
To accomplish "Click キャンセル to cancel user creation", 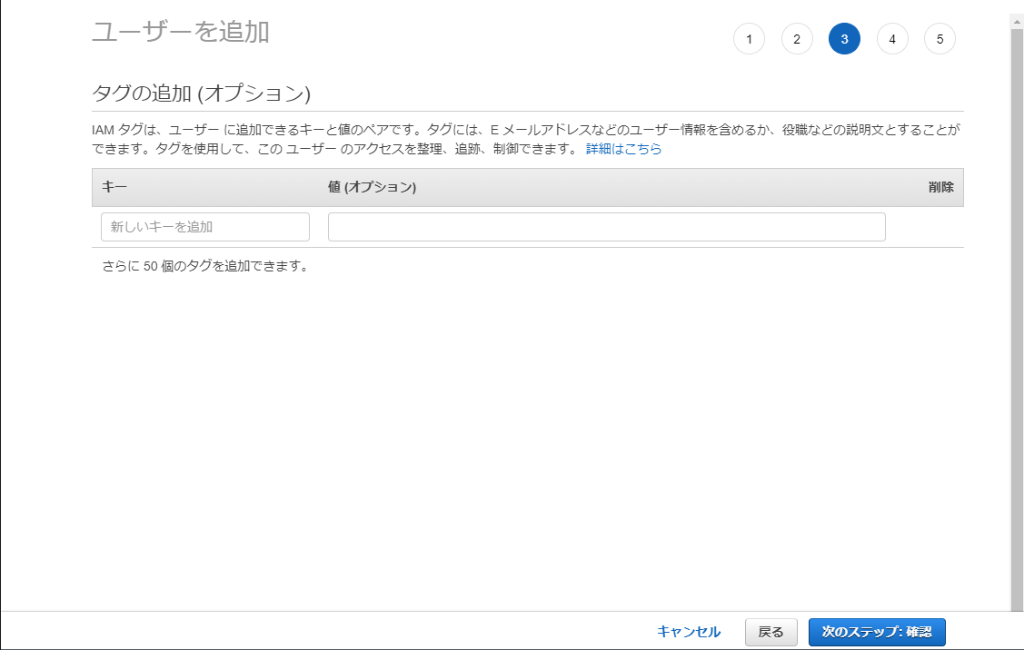I will point(689,632).
